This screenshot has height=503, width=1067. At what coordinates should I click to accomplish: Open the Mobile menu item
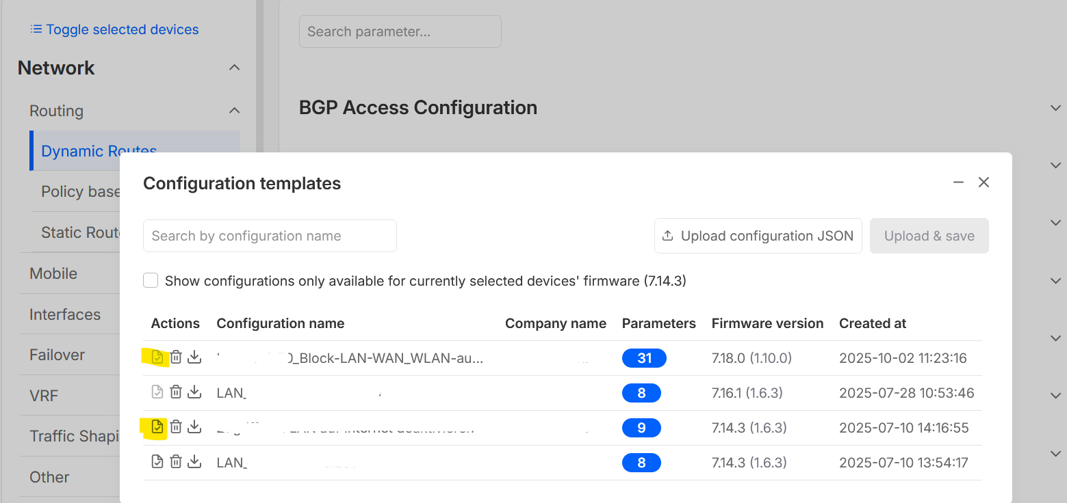tap(53, 273)
